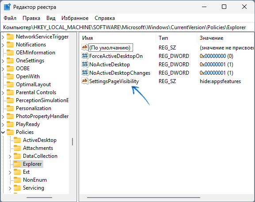Click the open Explorer folder icon
255x202 pixels.
coord(17,164)
